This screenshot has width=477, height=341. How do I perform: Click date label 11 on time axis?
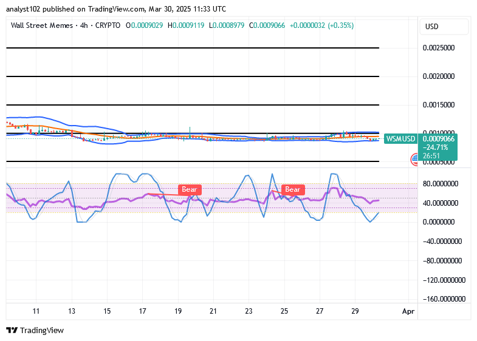click(36, 311)
